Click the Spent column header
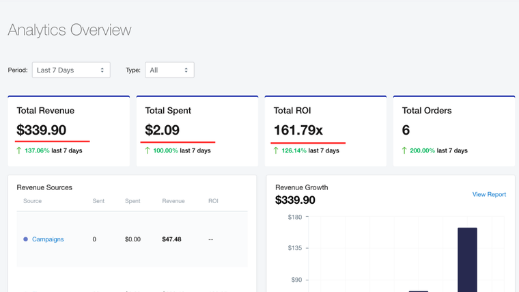The width and height of the screenshot is (519, 292). pos(132,201)
